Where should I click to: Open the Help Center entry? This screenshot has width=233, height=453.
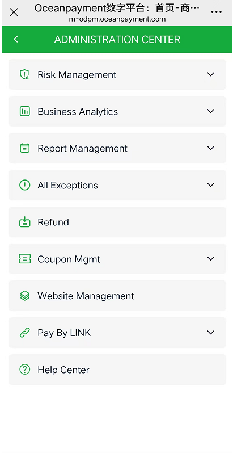117,370
